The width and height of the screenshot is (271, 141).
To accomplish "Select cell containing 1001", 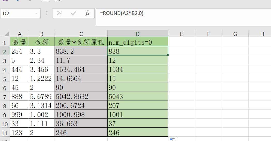I will point(138,114).
